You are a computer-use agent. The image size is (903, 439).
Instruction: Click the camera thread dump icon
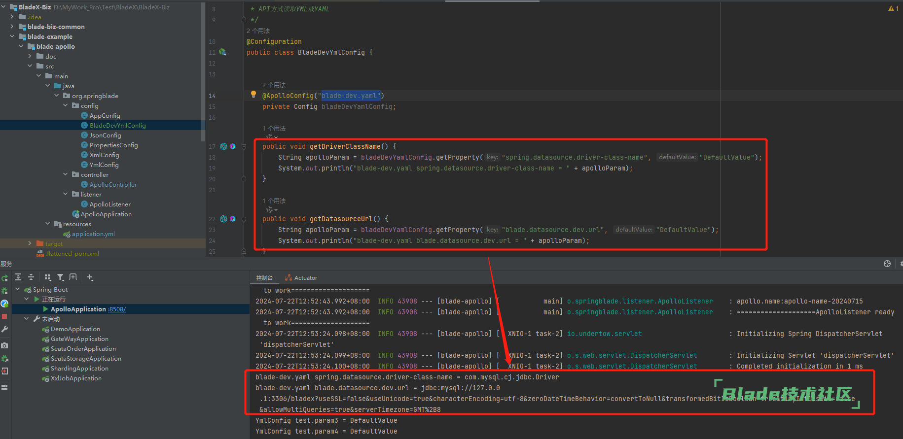4,345
